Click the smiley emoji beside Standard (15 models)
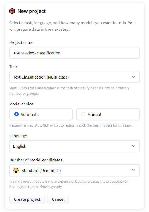Viewport: 149px width, 212px height. [x=16, y=170]
